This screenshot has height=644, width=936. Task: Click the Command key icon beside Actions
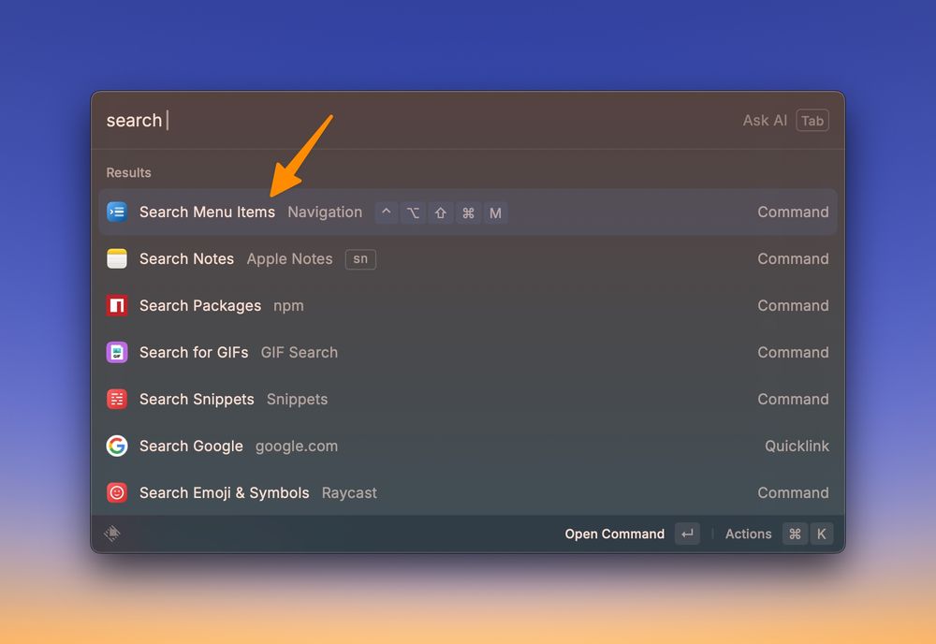coord(795,534)
